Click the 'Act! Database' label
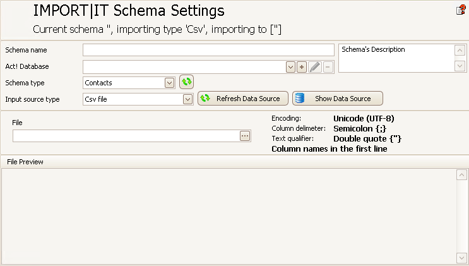Screen dimensions: 469x266 point(27,66)
